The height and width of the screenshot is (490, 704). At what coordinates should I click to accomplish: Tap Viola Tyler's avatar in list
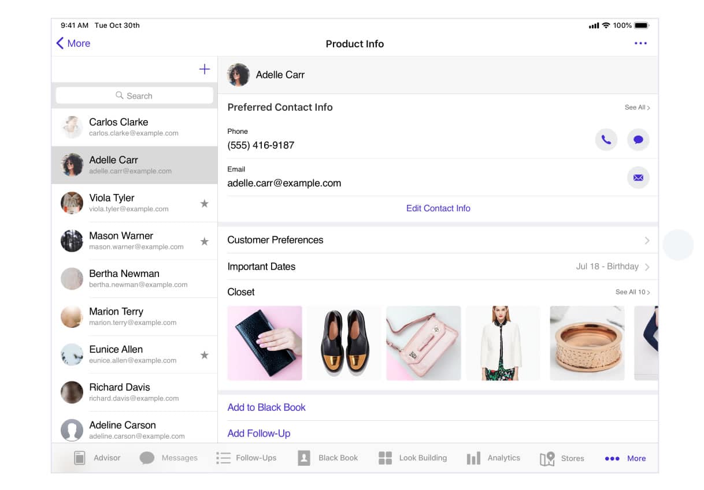coord(72,203)
